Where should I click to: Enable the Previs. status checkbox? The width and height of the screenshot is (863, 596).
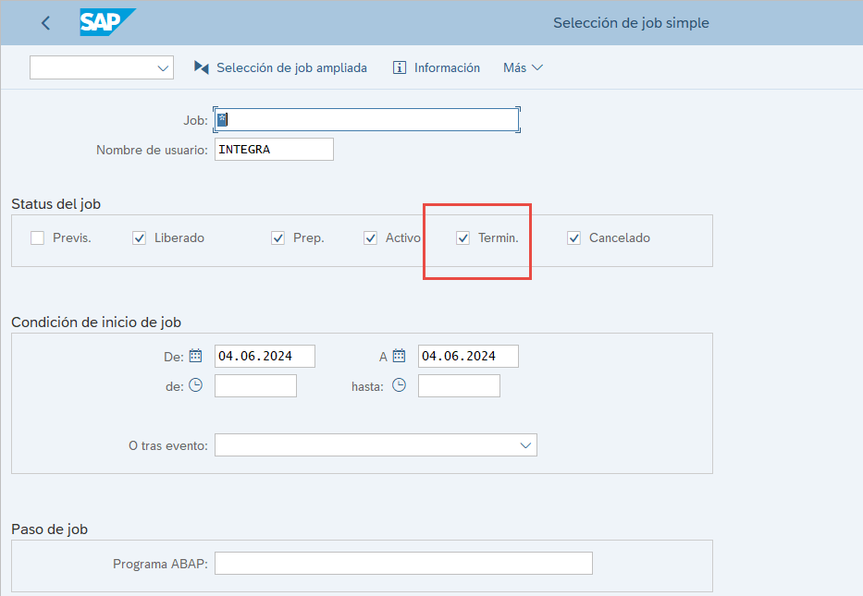point(37,237)
